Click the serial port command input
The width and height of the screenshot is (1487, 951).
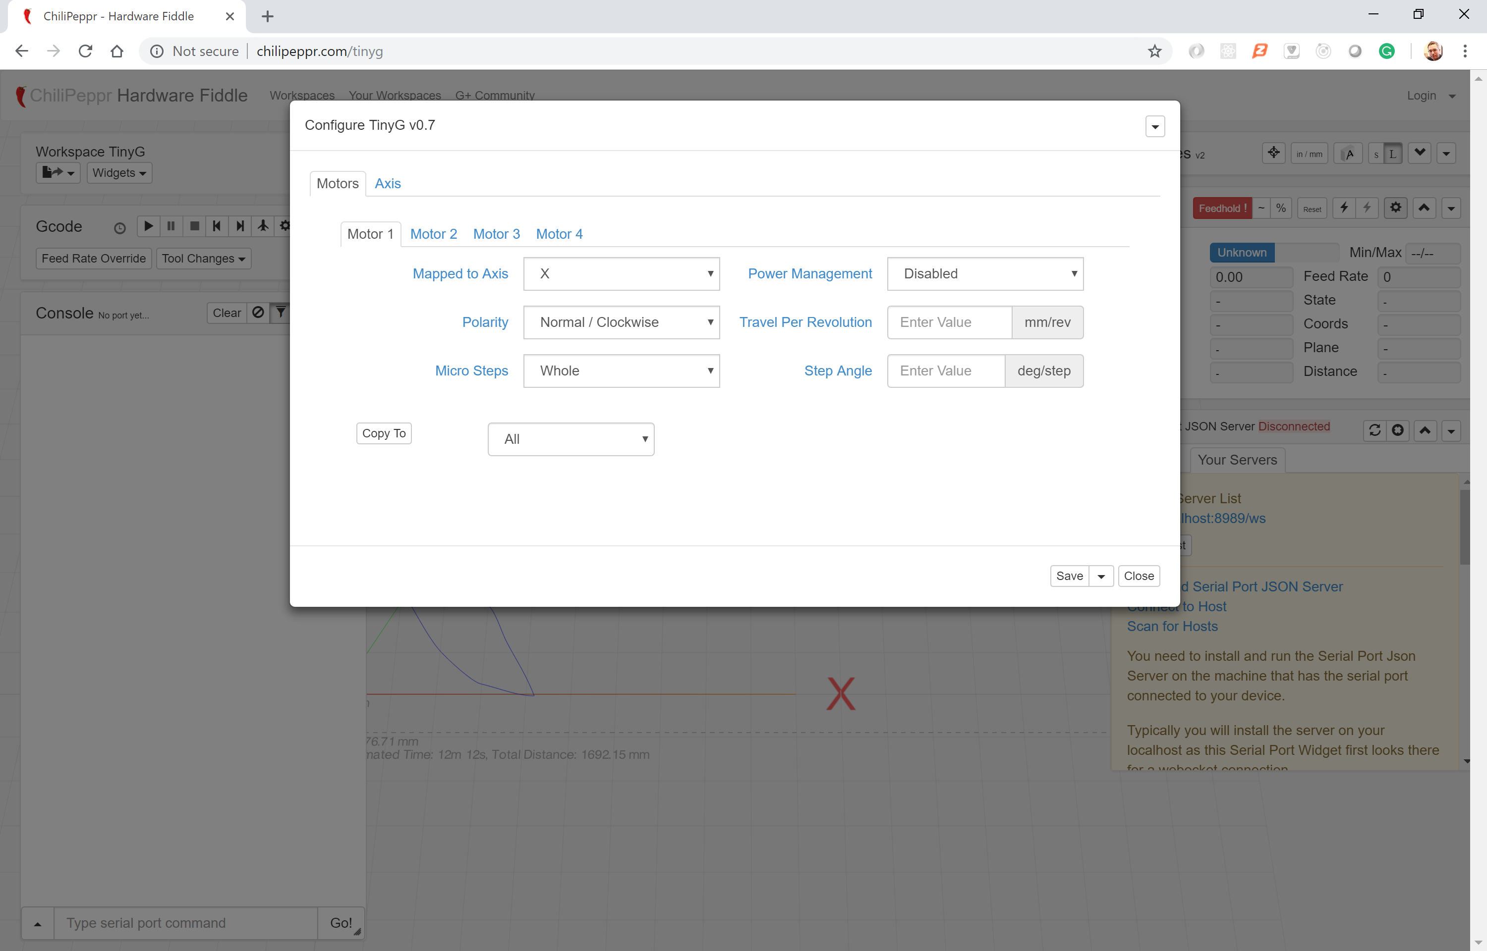tap(185, 923)
